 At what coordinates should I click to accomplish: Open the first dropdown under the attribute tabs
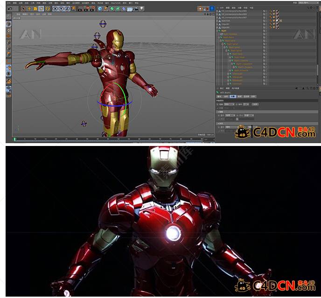pos(229,104)
